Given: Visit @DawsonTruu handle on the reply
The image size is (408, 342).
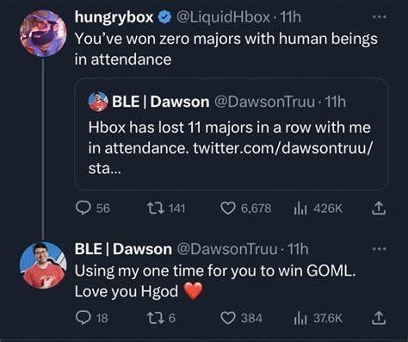Looking at the screenshot, I should [227, 249].
